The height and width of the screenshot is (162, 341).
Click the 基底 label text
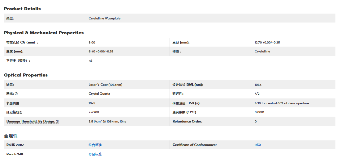pos(10,94)
